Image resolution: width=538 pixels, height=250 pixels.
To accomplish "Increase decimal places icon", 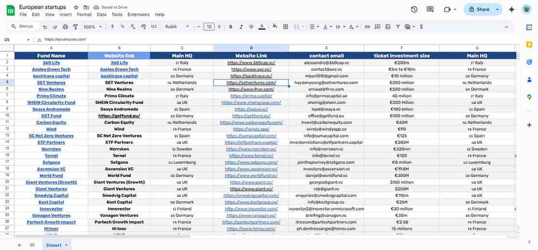I will pyautogui.click(x=143, y=26).
